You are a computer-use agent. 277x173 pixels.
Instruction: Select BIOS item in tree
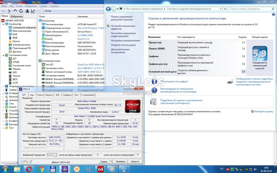click(13, 79)
